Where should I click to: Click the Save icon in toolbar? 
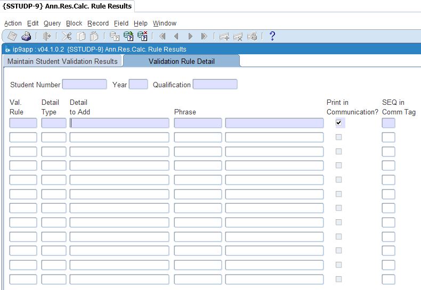pyautogui.click(x=12, y=36)
